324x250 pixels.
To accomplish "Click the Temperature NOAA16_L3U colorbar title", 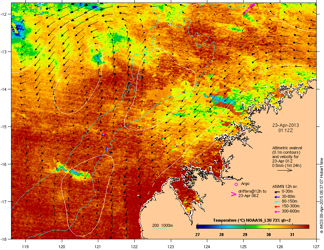I will [252, 220].
